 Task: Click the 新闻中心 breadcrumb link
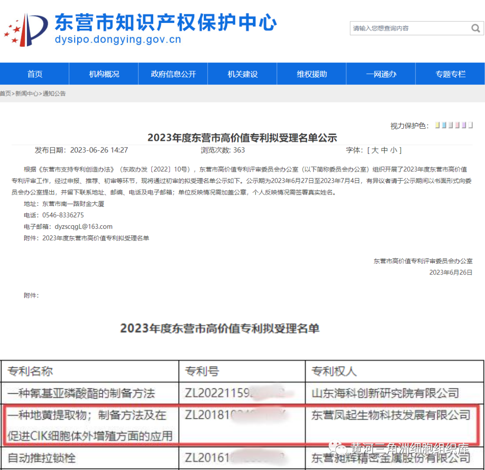coord(27,94)
